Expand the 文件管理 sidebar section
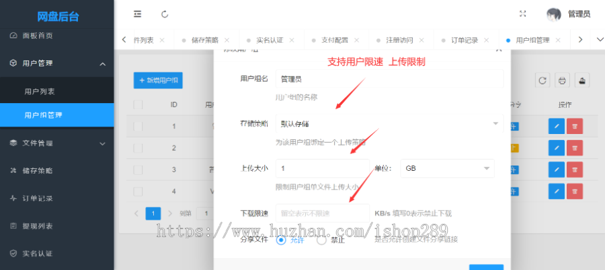The width and height of the screenshot is (605, 270). tap(56, 143)
